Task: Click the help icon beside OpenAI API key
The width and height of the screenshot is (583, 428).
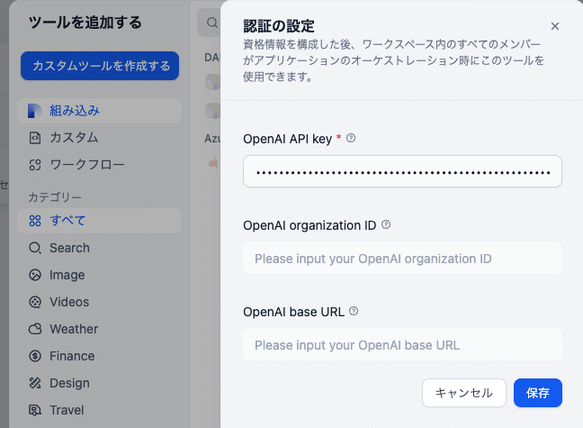Action: tap(351, 138)
